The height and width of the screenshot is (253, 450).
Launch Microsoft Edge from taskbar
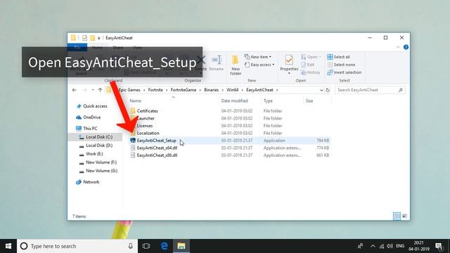(x=164, y=246)
